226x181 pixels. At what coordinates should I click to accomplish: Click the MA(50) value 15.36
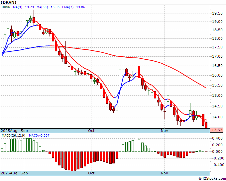point(55,7)
